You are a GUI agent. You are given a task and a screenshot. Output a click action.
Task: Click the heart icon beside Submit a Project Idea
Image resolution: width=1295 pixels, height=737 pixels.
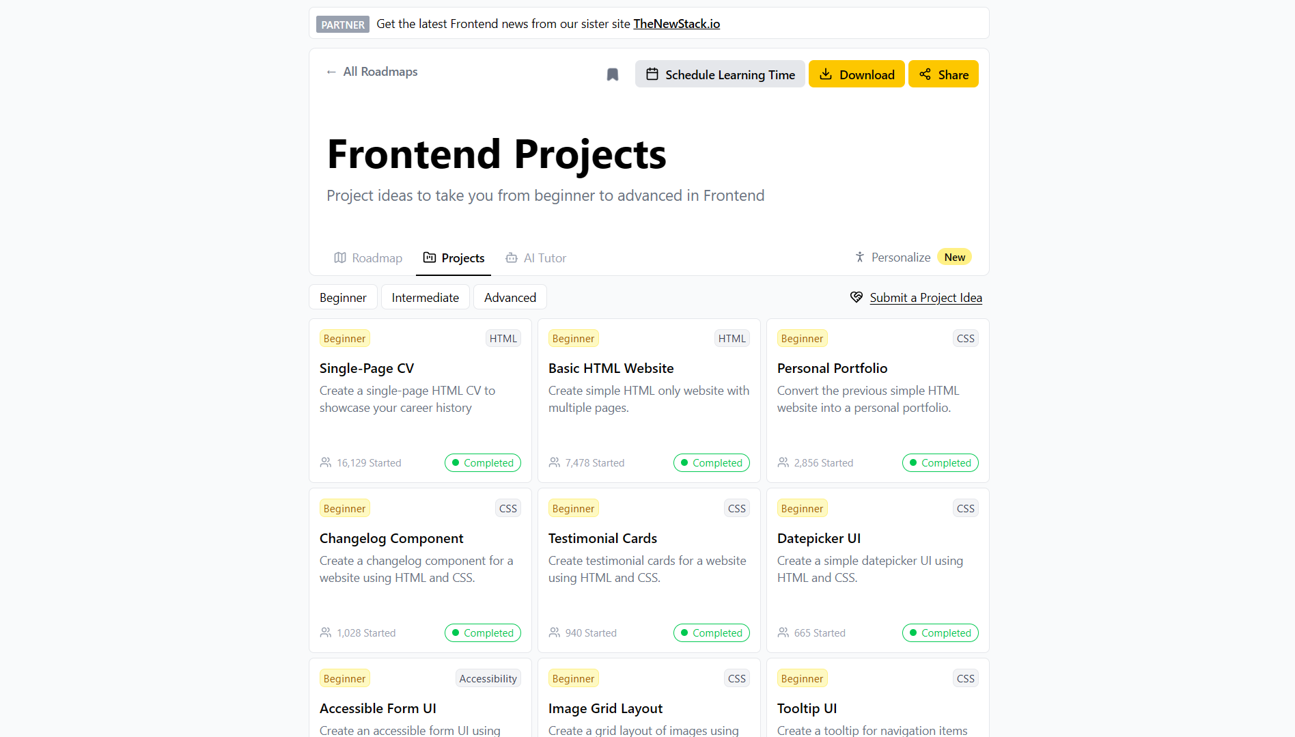point(857,297)
